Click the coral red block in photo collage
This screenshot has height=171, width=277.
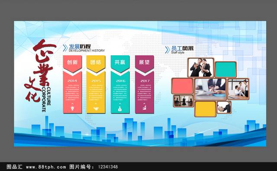(182, 86)
